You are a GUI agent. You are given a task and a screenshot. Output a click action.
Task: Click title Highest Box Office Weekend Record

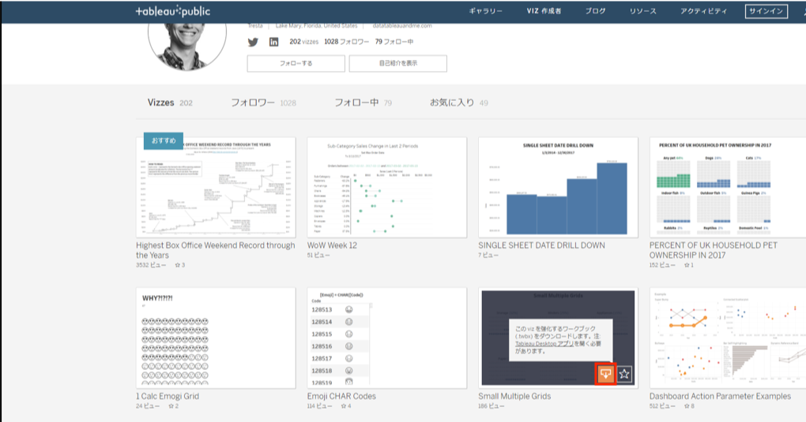tap(216, 250)
